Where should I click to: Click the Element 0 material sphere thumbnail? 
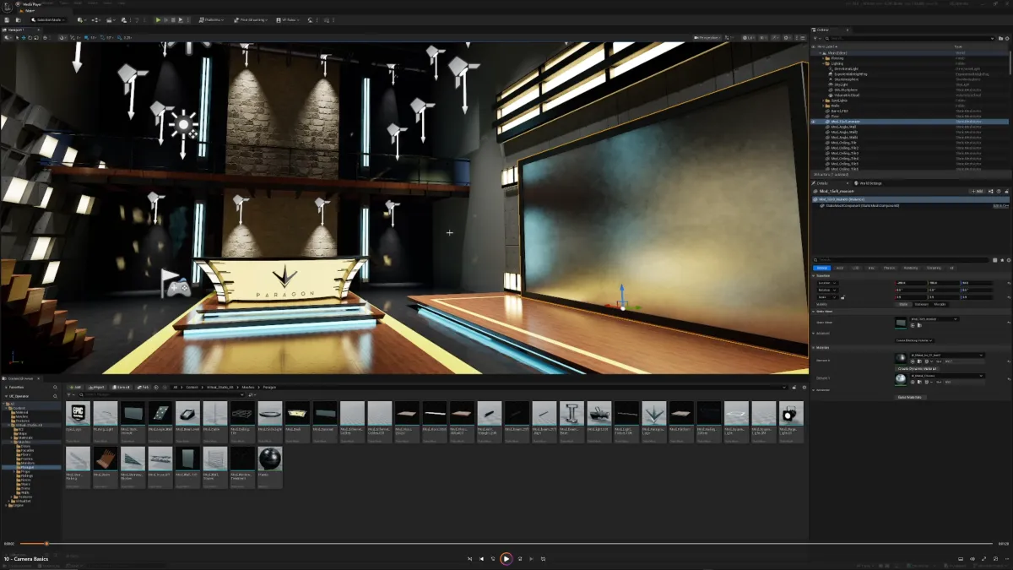click(901, 359)
